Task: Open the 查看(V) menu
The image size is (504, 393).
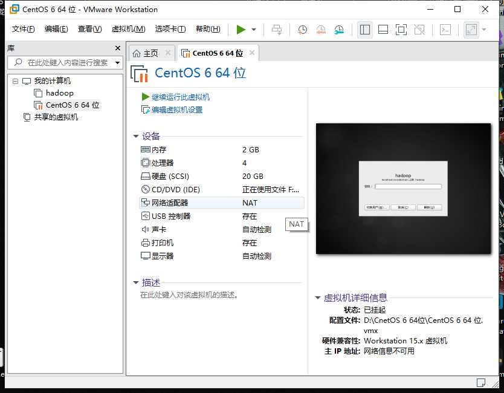Action: click(x=89, y=29)
